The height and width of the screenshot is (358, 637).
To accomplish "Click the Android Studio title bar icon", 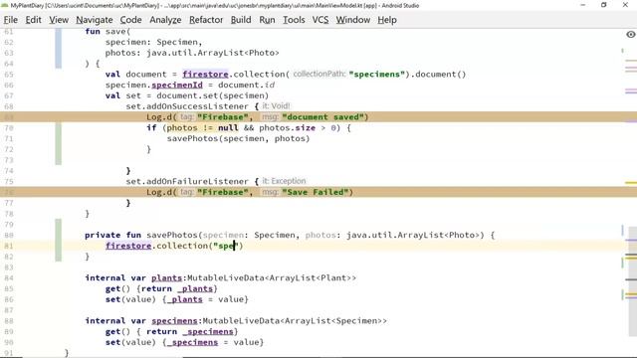I will [x=5, y=5].
